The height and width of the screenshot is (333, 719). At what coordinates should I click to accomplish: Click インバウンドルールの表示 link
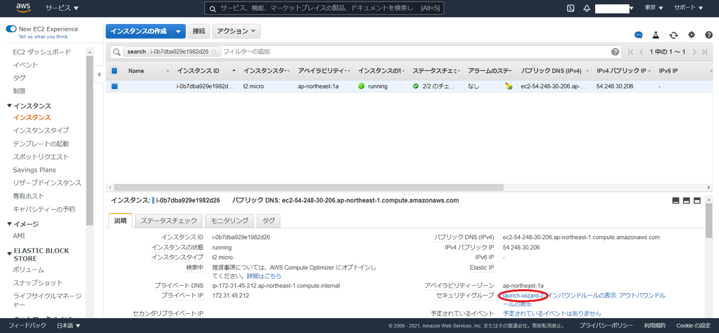[x=582, y=296]
